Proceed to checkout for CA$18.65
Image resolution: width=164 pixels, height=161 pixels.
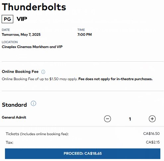(x=82, y=154)
